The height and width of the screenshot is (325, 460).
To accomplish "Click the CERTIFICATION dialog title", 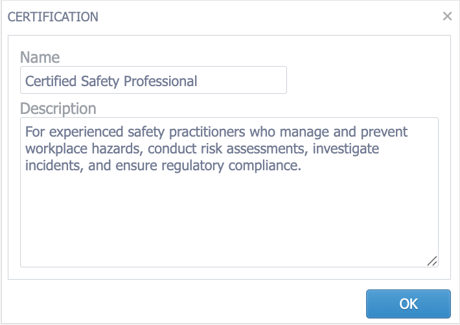I will coord(53,17).
